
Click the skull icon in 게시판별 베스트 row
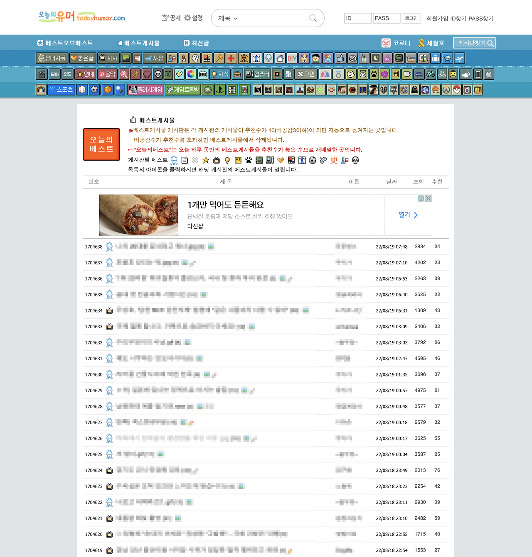(355, 160)
